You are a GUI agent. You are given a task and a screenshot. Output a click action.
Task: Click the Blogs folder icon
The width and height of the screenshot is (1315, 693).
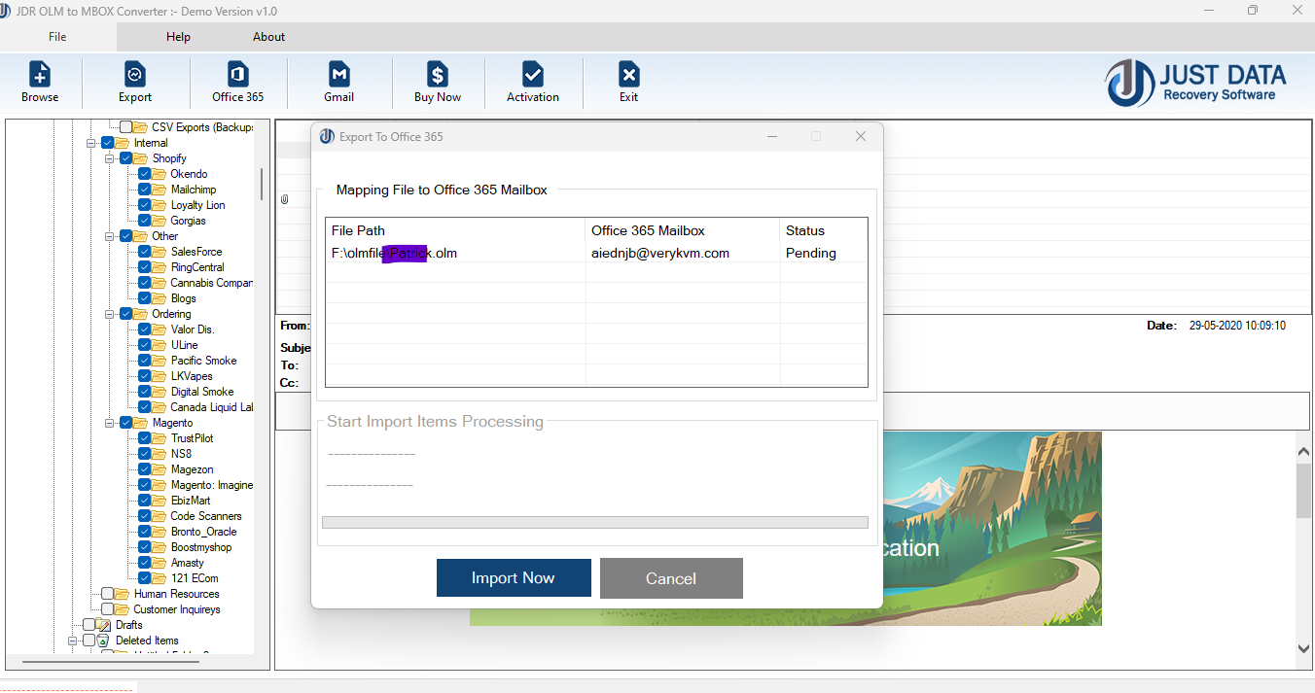coord(160,298)
